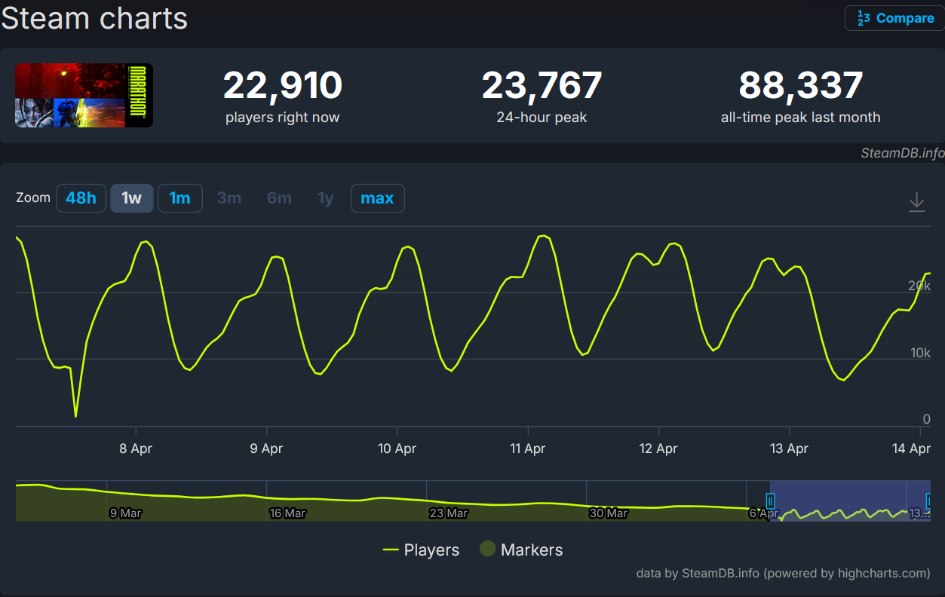Viewport: 945px width, 597px height.
Task: Click the 8 Apr axis label
Action: coord(136,449)
